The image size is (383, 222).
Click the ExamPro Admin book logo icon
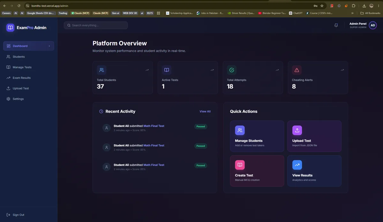pos(11,28)
